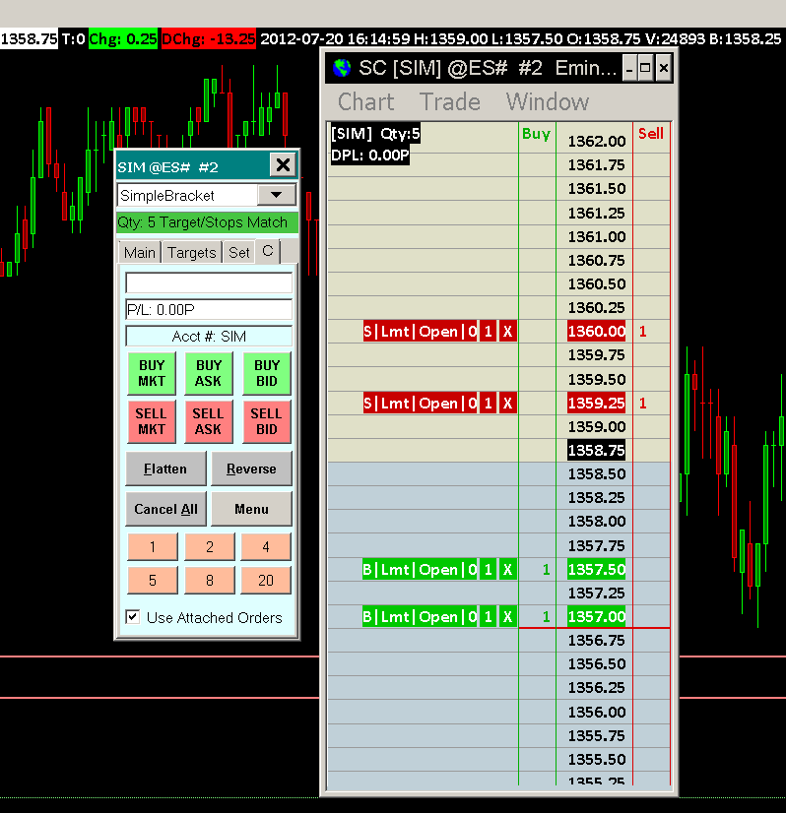Set order quantity to 4

[266, 547]
